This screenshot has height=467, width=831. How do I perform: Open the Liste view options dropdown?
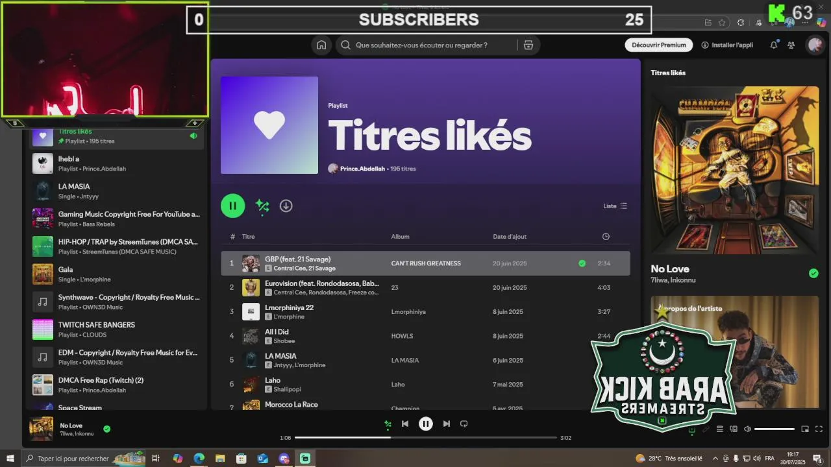click(x=615, y=206)
